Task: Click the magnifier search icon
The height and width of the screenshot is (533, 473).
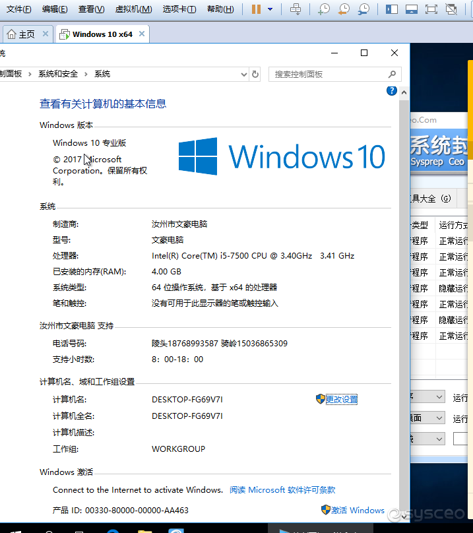Action: coord(392,74)
